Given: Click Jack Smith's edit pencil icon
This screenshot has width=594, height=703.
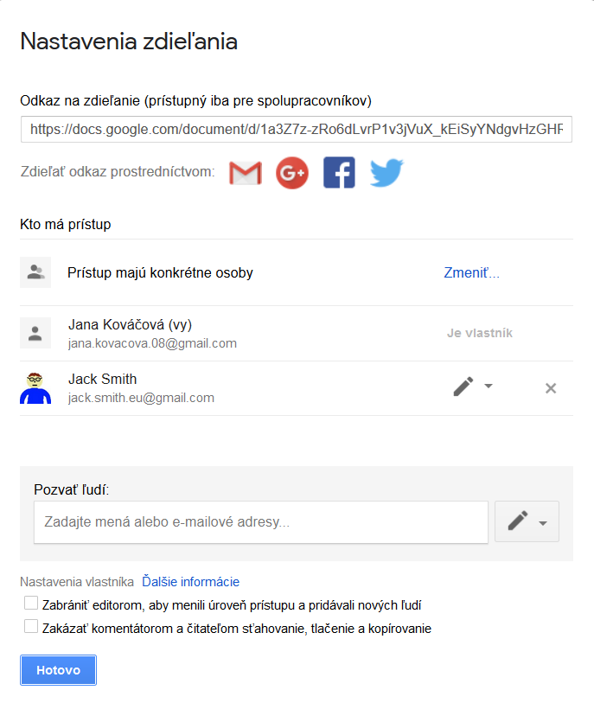Looking at the screenshot, I should [463, 387].
